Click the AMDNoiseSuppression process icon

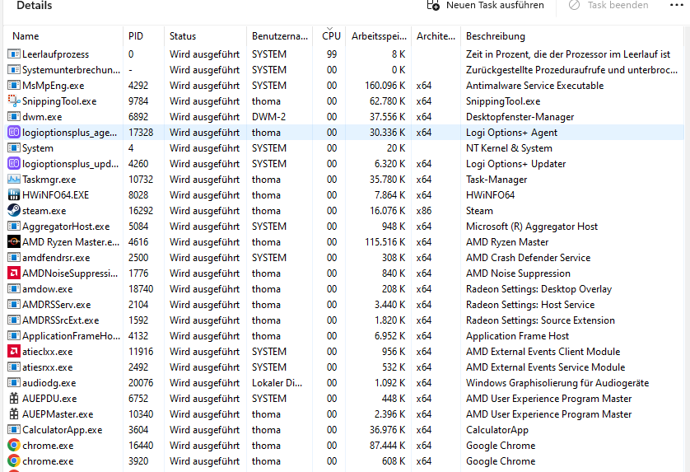pyautogui.click(x=14, y=273)
